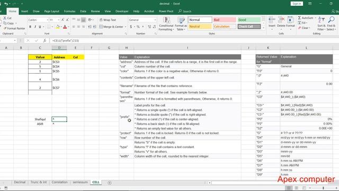
Task: Activate the Format Painter tool
Action: pyautogui.click(x=14, y=28)
